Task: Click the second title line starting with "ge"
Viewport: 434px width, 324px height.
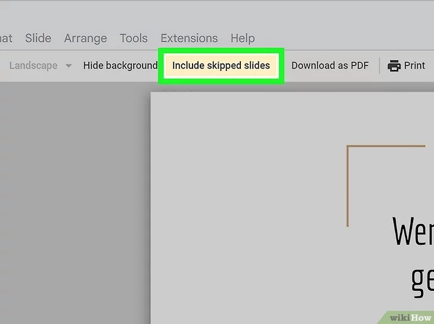Action: (422, 279)
